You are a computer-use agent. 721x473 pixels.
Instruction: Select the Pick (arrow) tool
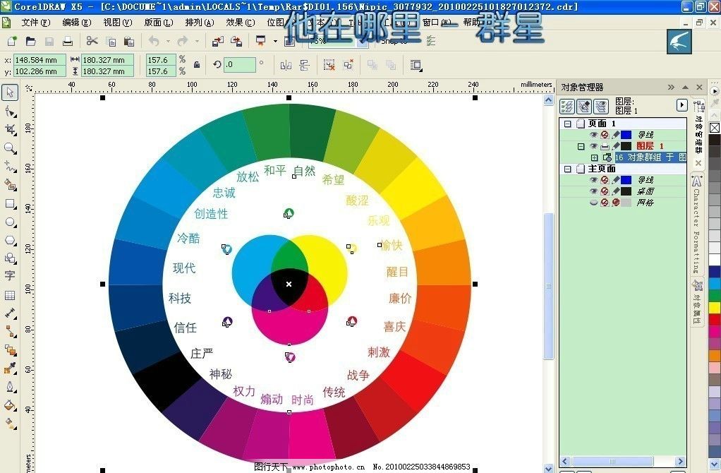coord(10,92)
